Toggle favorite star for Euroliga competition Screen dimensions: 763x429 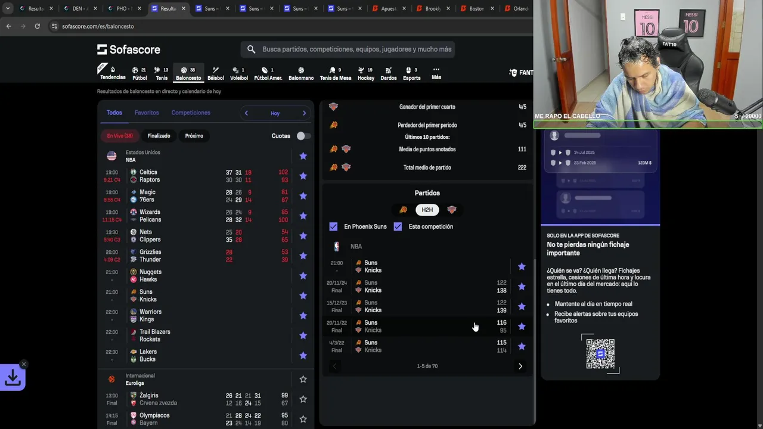click(303, 380)
